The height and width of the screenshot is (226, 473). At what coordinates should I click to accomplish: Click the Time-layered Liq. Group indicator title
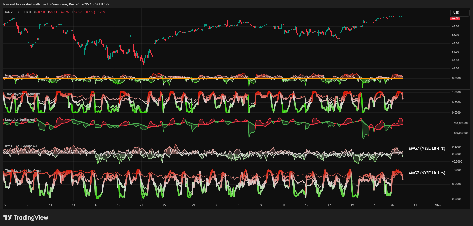pos(24,171)
